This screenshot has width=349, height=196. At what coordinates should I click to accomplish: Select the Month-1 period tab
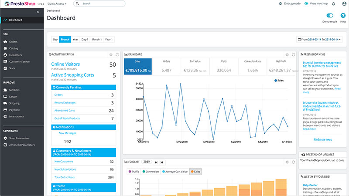[x=96, y=39]
